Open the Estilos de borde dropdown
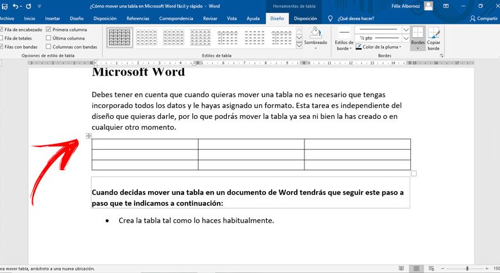The height and width of the screenshot is (273, 500). tap(344, 39)
